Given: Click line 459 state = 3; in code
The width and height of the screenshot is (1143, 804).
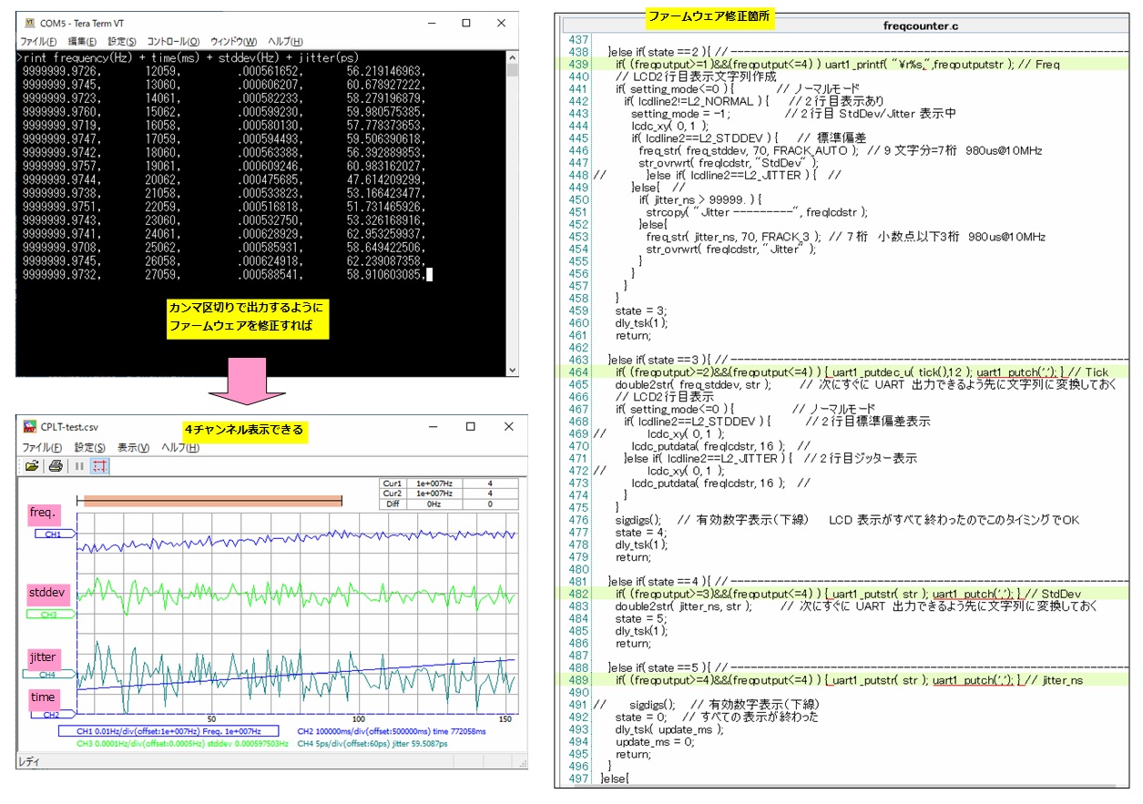Looking at the screenshot, I should click(640, 310).
